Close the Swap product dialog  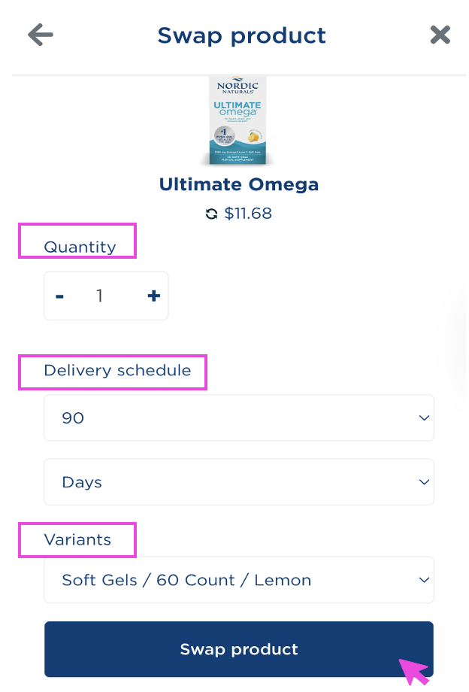(x=440, y=35)
